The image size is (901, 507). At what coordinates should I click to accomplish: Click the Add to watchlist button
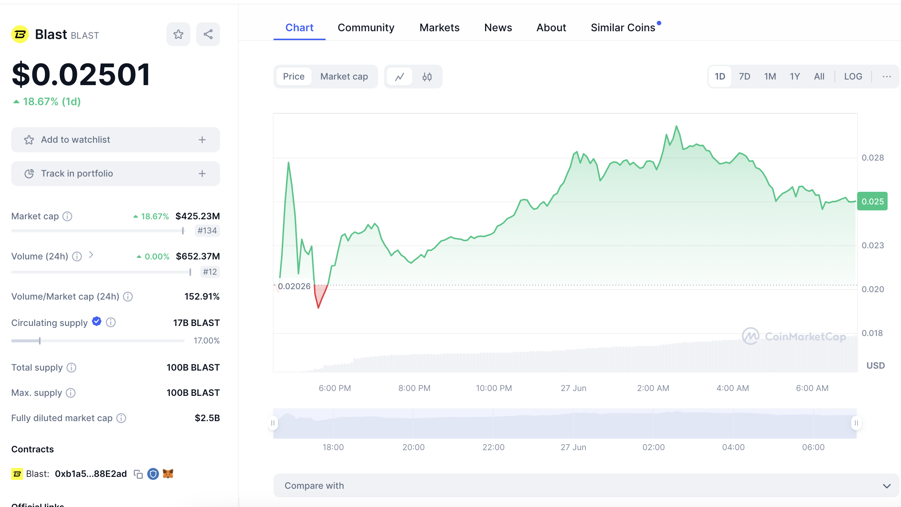tap(116, 140)
